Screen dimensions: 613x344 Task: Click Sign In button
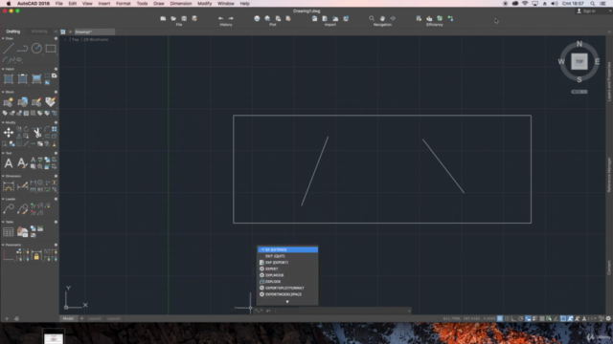586,11
